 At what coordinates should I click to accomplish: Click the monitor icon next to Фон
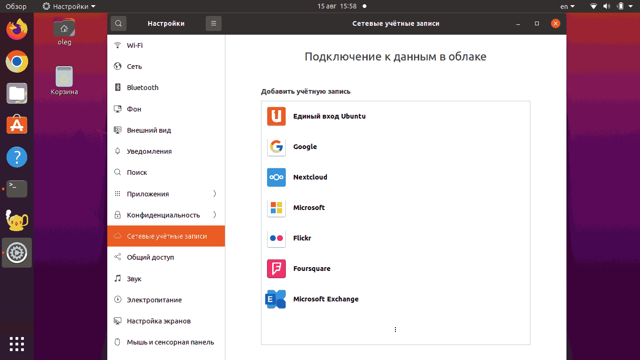coord(118,109)
